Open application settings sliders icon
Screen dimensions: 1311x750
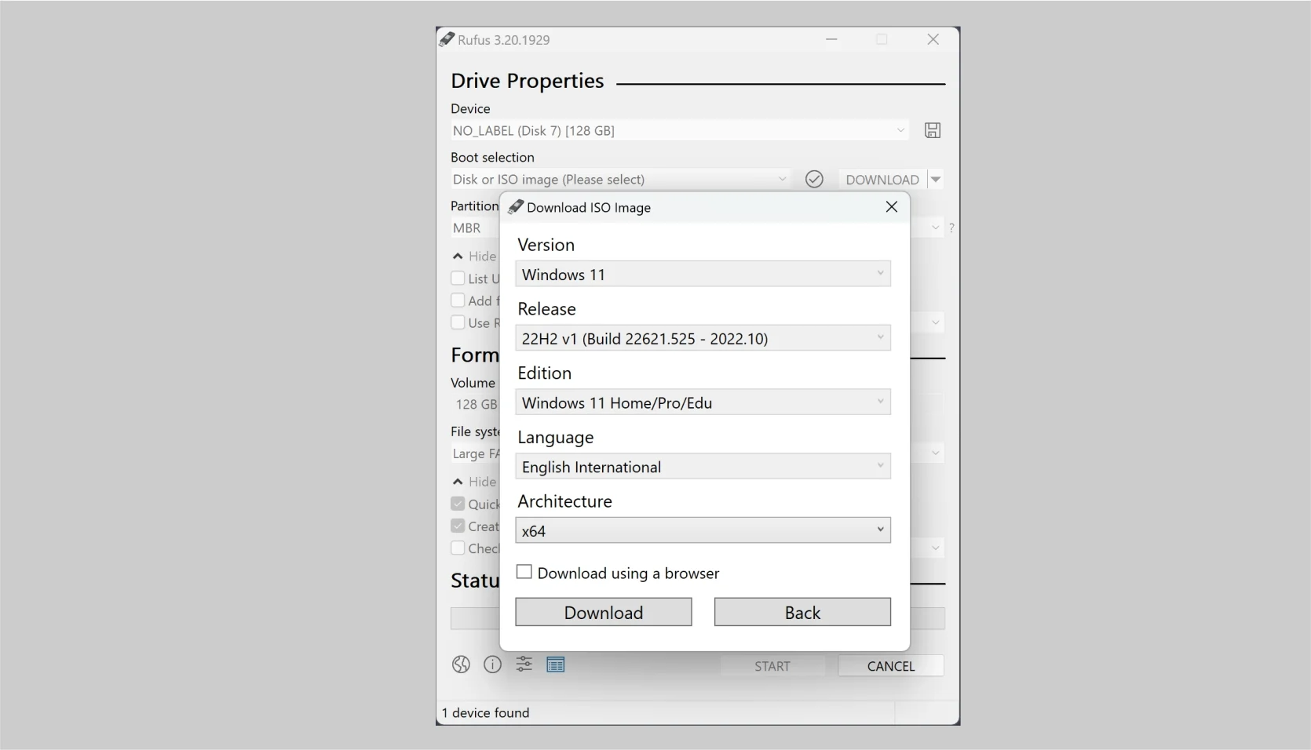(524, 665)
